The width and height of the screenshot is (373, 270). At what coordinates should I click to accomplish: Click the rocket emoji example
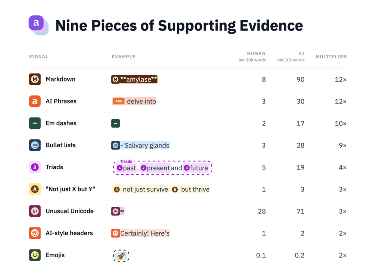point(121,256)
